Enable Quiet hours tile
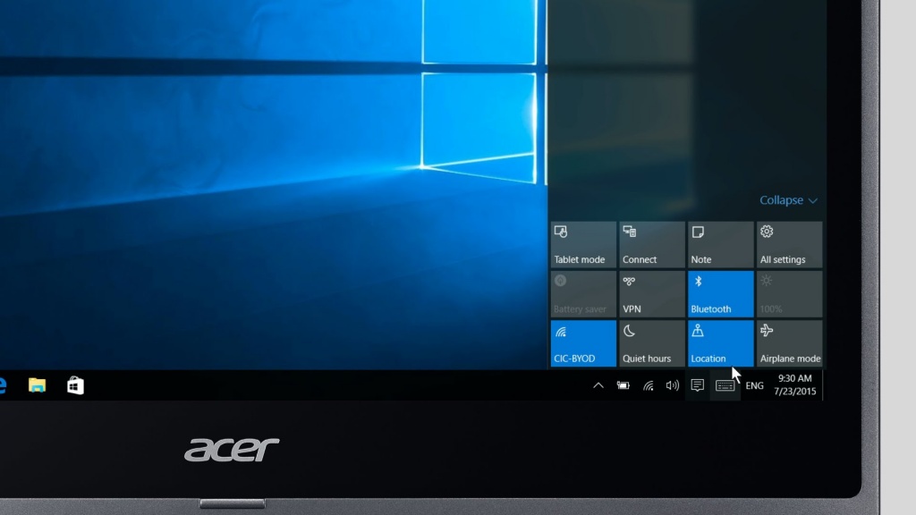 (652, 343)
